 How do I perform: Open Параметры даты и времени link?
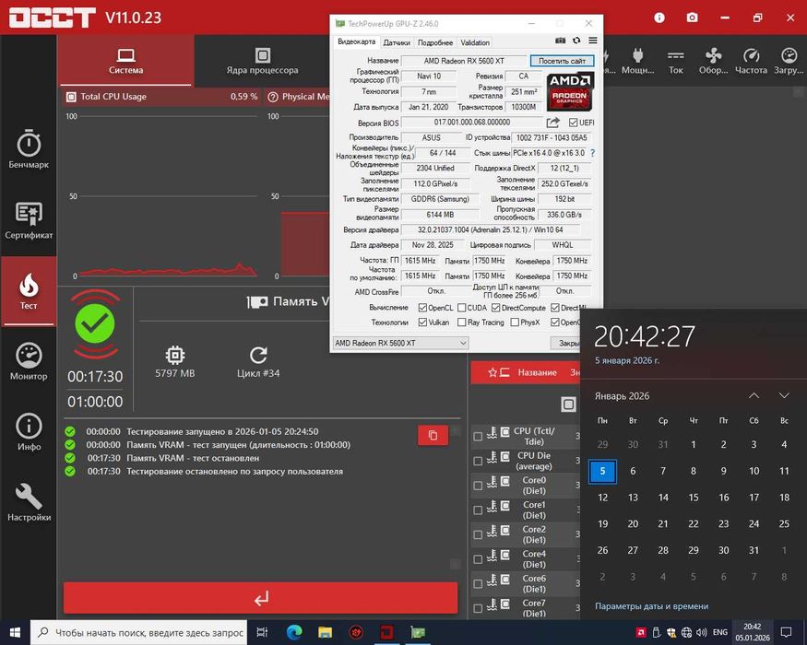pyautogui.click(x=651, y=606)
